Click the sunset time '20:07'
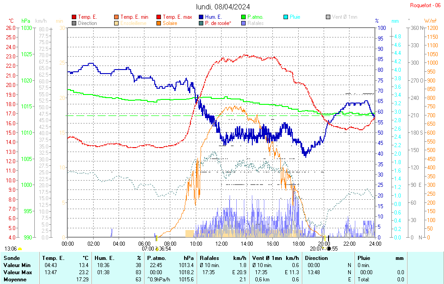This screenshot has height=284, width=444. click(316, 249)
